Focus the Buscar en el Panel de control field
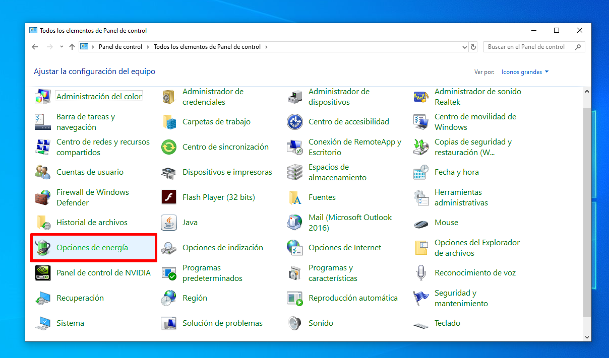Viewport: 609px width, 358px height. click(x=534, y=47)
